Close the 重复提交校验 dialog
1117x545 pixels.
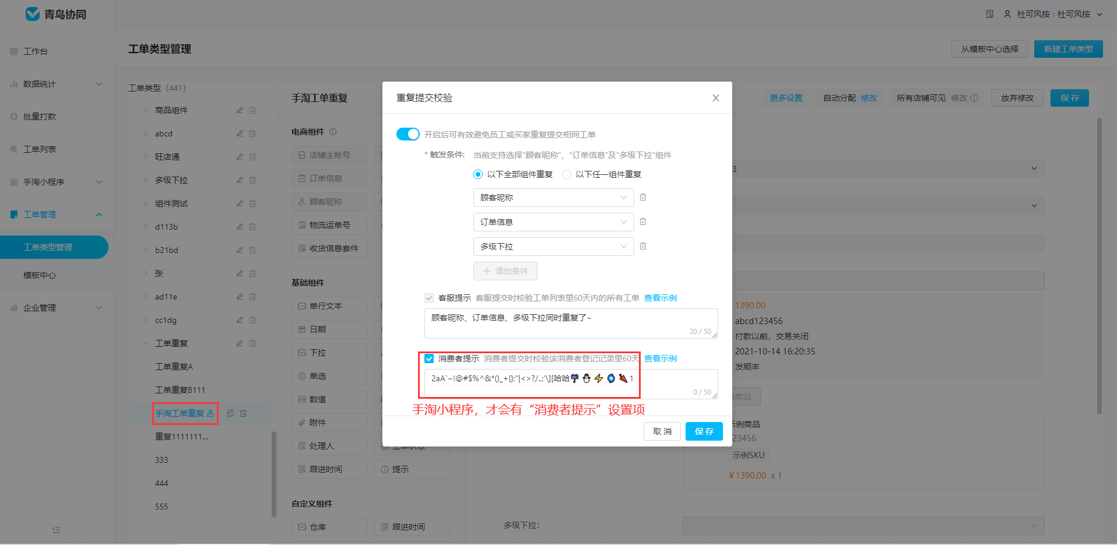point(715,98)
